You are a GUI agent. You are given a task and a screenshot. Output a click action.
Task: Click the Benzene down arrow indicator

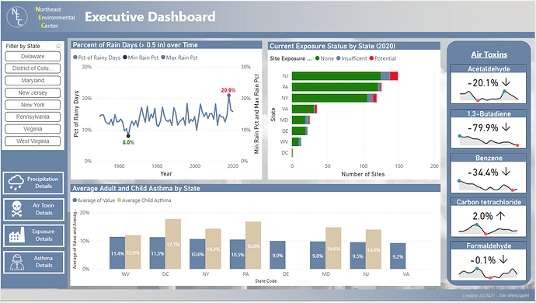pyautogui.click(x=506, y=172)
